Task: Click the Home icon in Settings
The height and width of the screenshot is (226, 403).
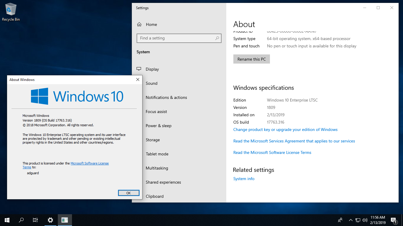Action: (139, 24)
